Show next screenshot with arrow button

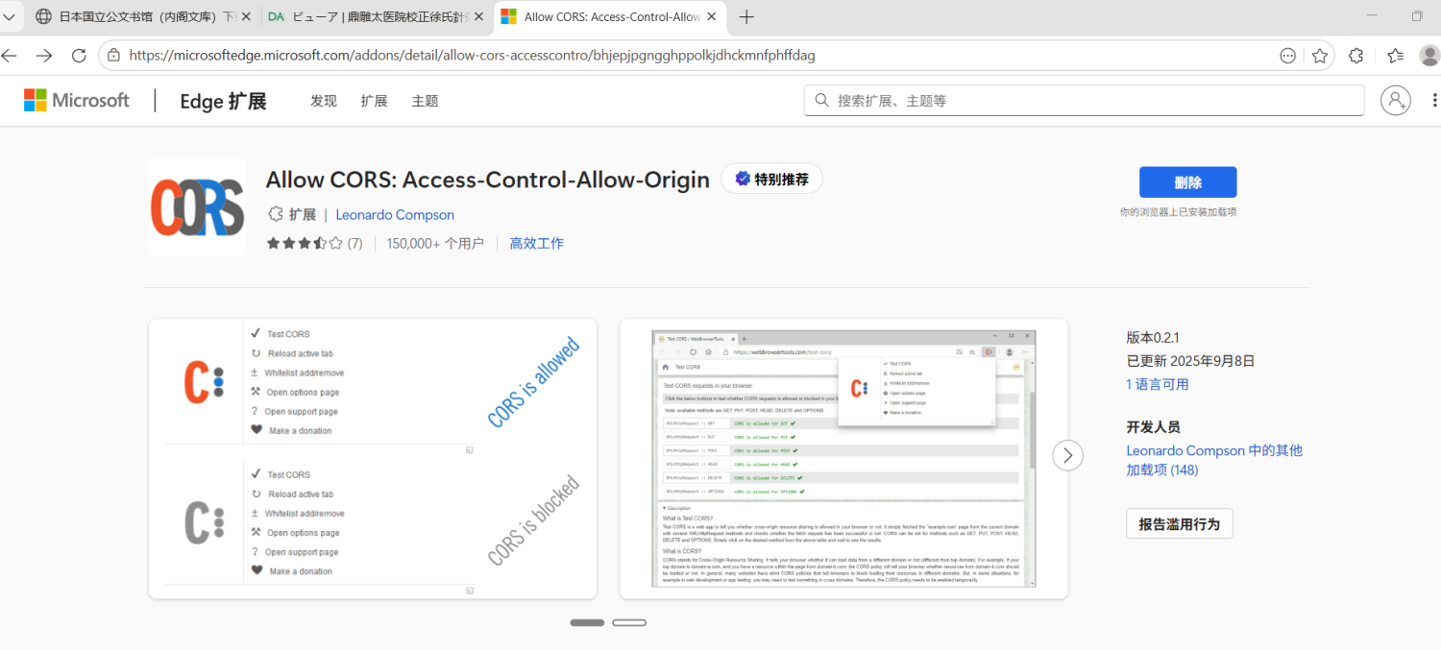[1067, 455]
